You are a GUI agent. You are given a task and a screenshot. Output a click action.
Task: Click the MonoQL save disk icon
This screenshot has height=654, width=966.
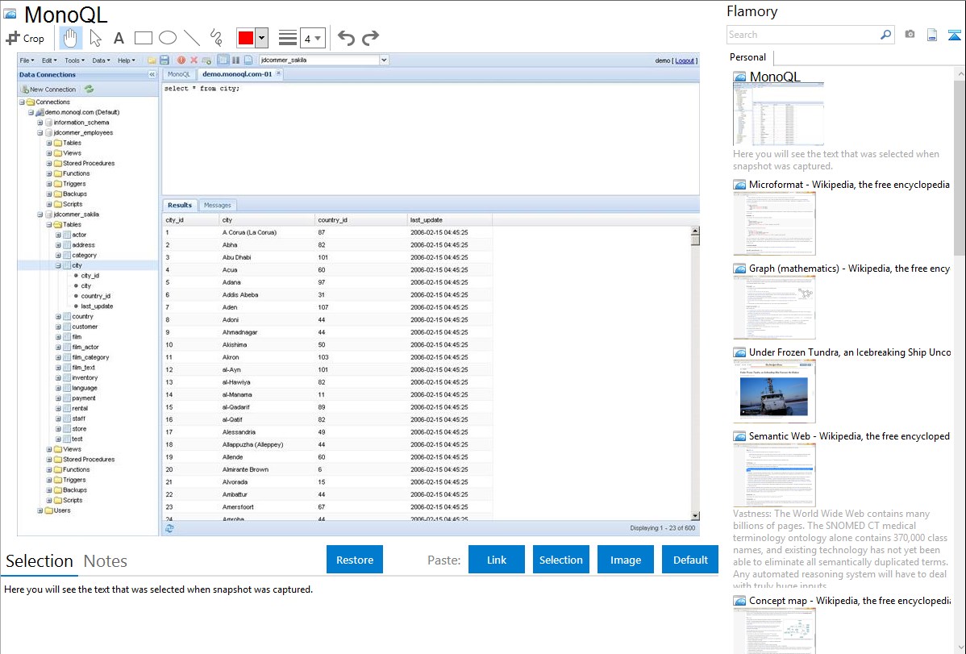pyautogui.click(x=164, y=60)
